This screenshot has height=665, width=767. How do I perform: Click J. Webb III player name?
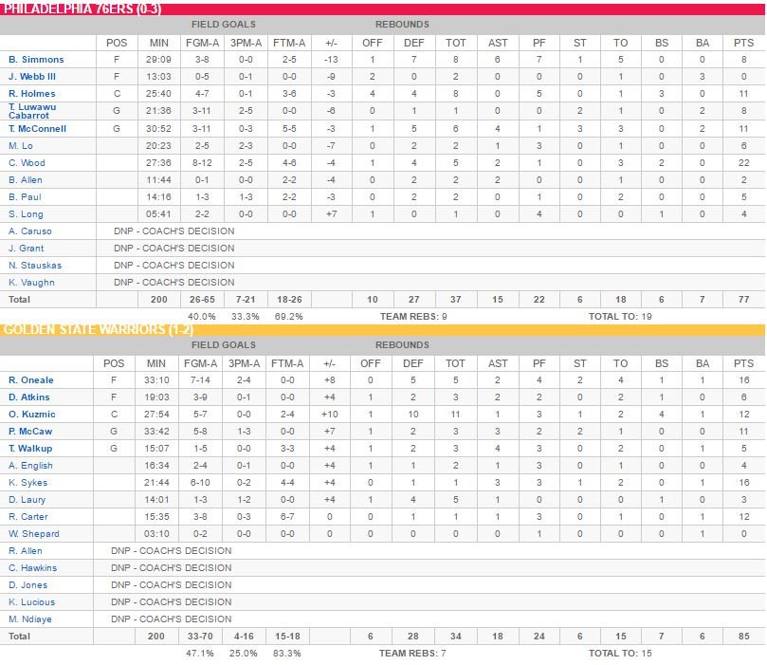(32, 77)
